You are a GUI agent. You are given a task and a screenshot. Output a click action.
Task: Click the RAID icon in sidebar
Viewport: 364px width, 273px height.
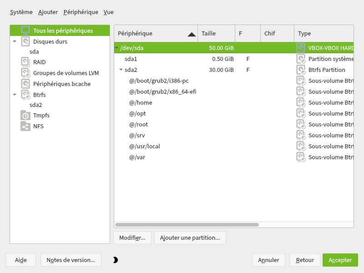25,62
